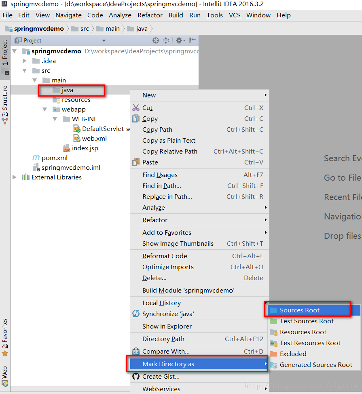Open the Structure tool window tab
Viewport: 362px width, 394px height.
5,105
